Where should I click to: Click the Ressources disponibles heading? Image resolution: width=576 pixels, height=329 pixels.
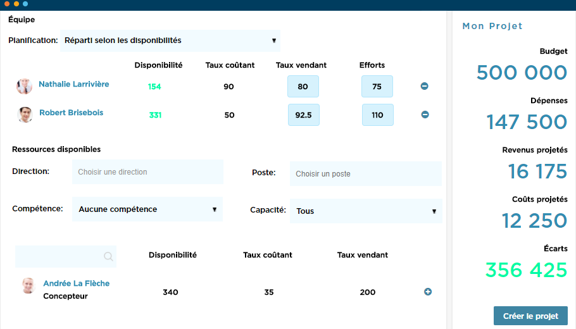[x=56, y=149]
